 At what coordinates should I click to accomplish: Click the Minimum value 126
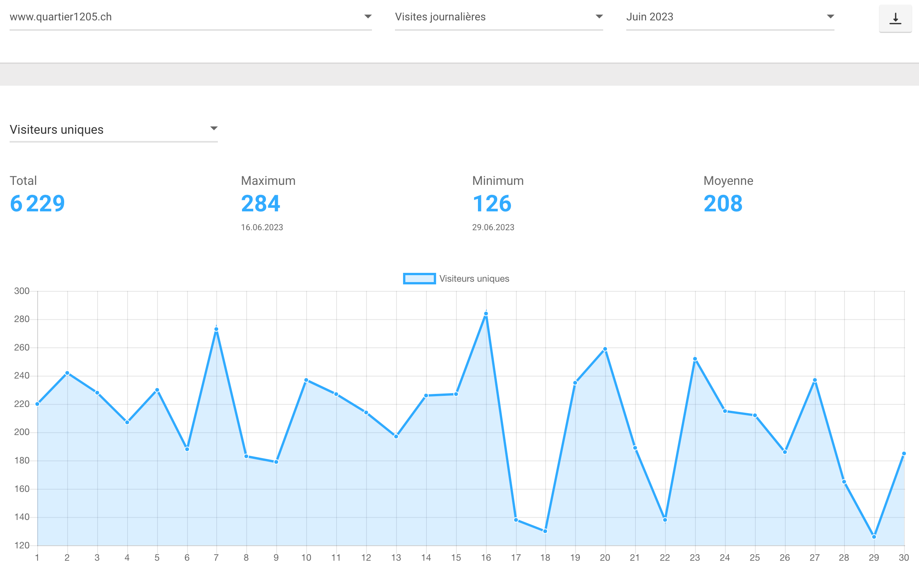[492, 204]
